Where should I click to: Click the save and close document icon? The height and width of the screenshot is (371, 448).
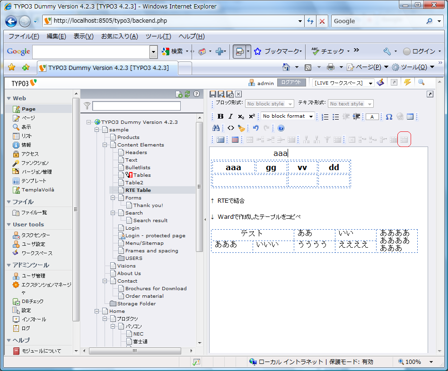(230, 94)
